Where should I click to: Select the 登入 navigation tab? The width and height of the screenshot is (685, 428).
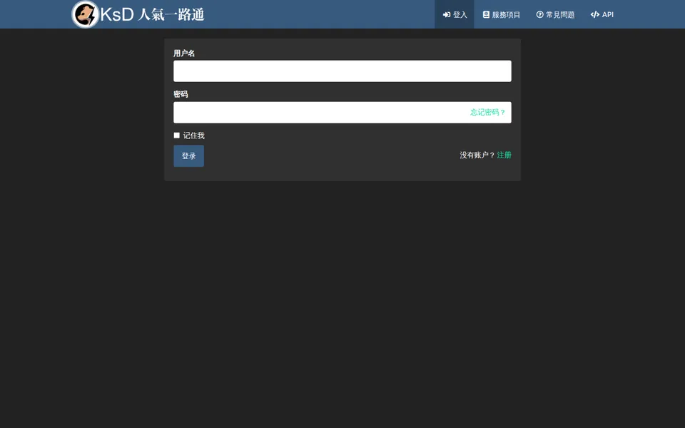[x=455, y=14]
